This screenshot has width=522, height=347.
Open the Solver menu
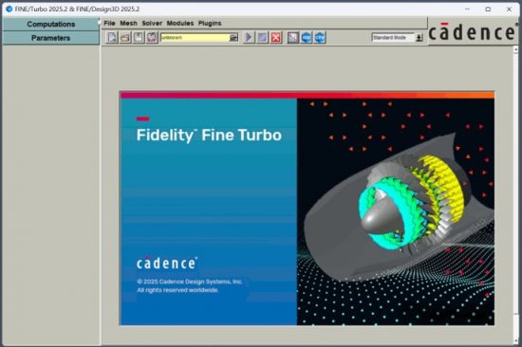tap(152, 23)
